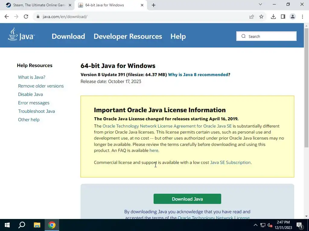Click Release date: October 17, 2023 text
The image size is (309, 231).
click(x=111, y=82)
